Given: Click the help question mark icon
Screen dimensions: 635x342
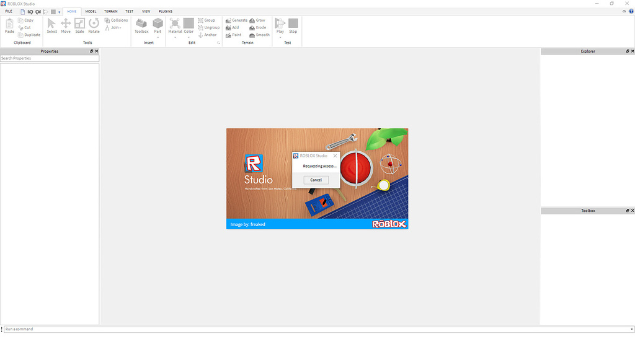Looking at the screenshot, I should tap(631, 11).
